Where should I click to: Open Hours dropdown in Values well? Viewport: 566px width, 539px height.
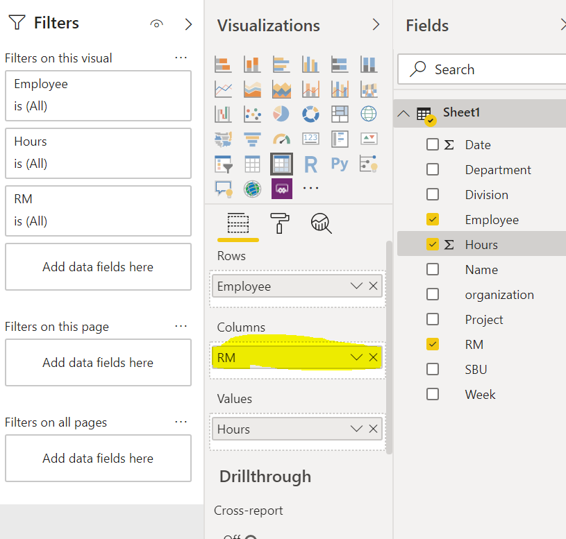(x=356, y=429)
